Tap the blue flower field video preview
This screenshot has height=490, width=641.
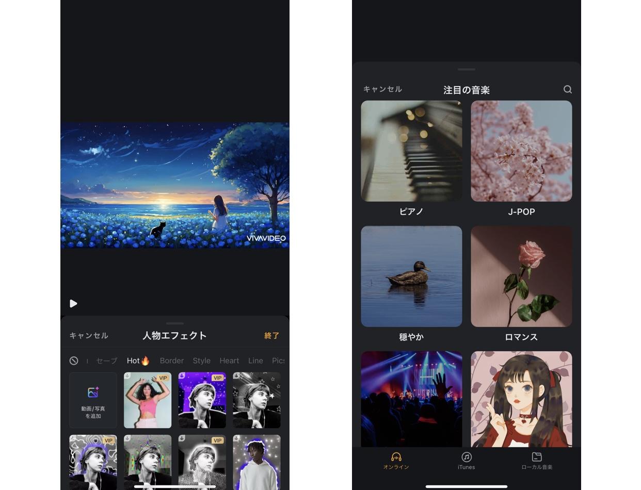click(175, 185)
